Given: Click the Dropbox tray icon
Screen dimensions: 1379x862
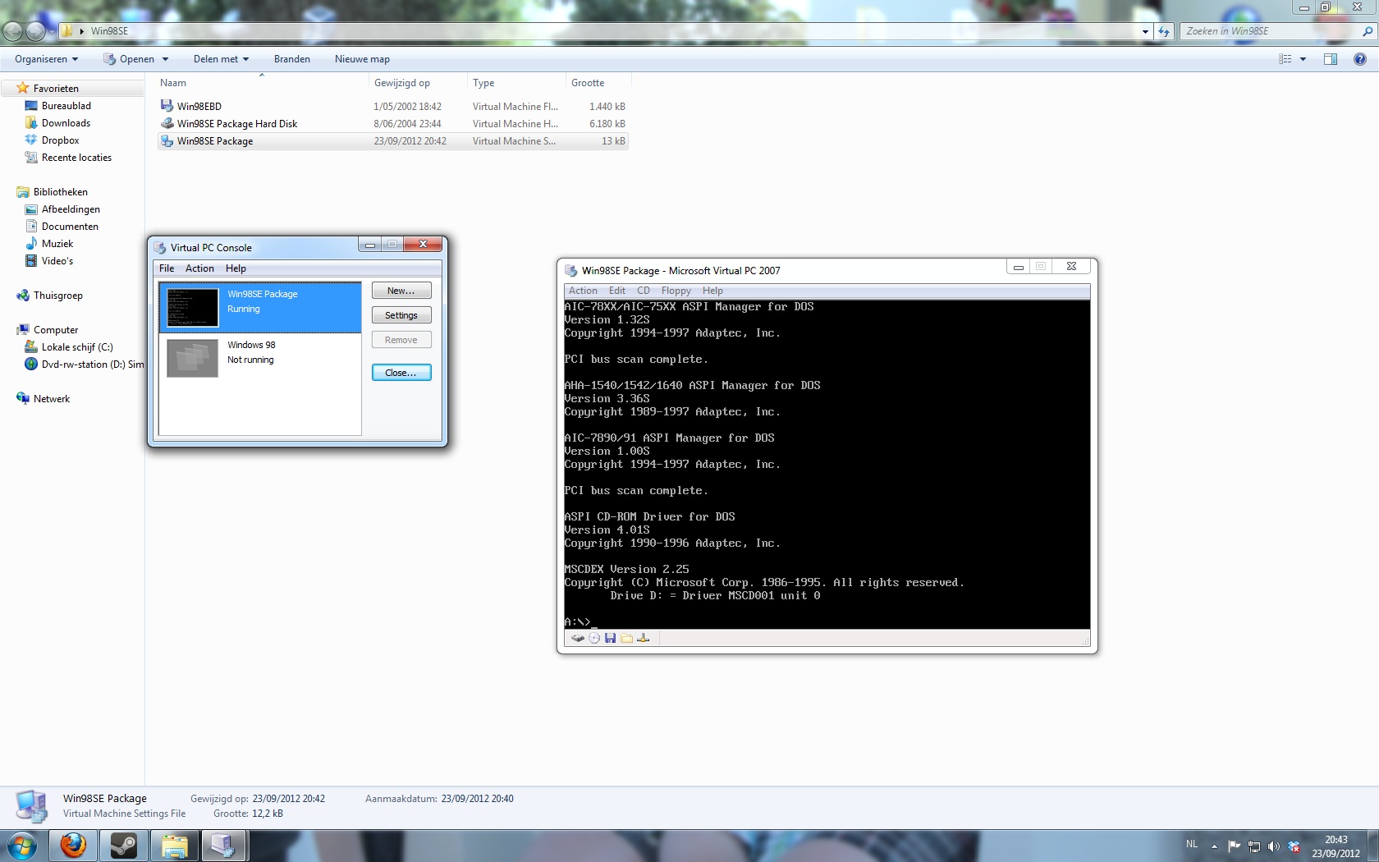Looking at the screenshot, I should pos(1294,846).
